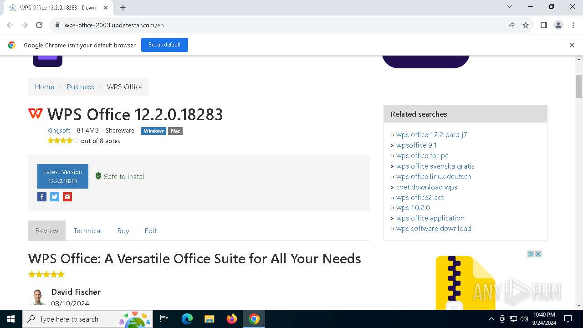
Task: Open the network icon in tray
Action: click(513, 319)
